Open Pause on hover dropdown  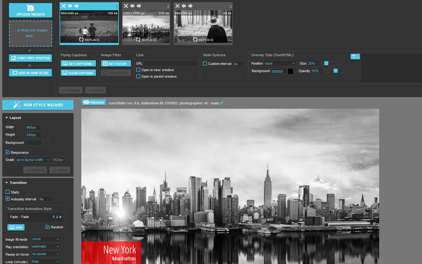tap(46, 254)
